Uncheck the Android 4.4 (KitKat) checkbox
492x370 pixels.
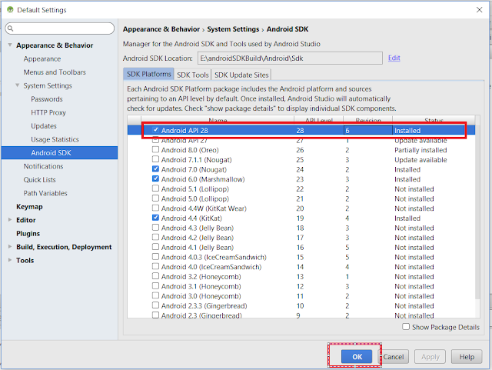[155, 218]
